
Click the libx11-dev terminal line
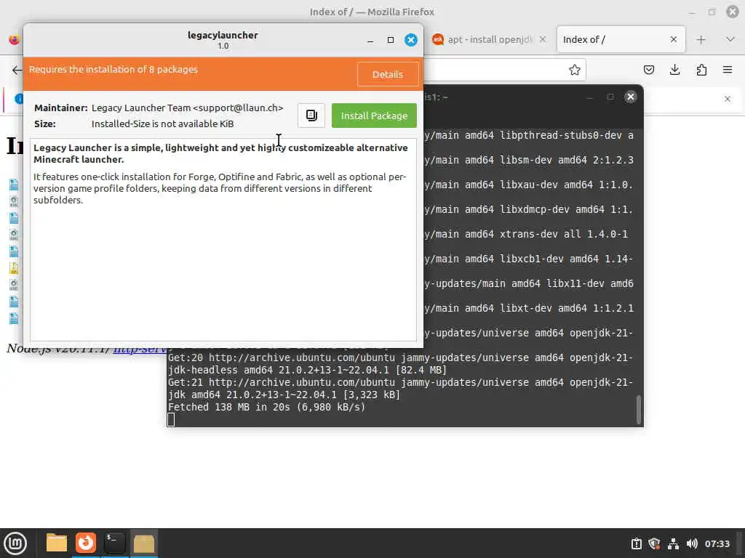tap(529, 283)
